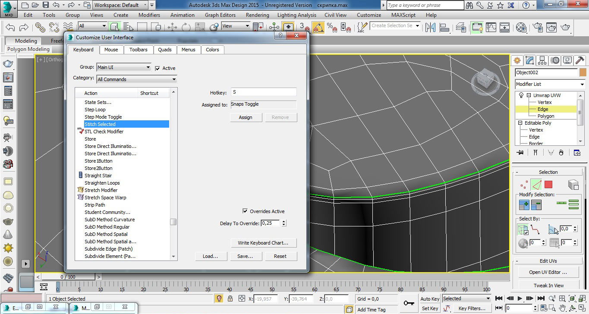The width and height of the screenshot is (589, 314).
Task: Click the Mirror tool in main toolbar
Action: pyautogui.click(x=430, y=27)
